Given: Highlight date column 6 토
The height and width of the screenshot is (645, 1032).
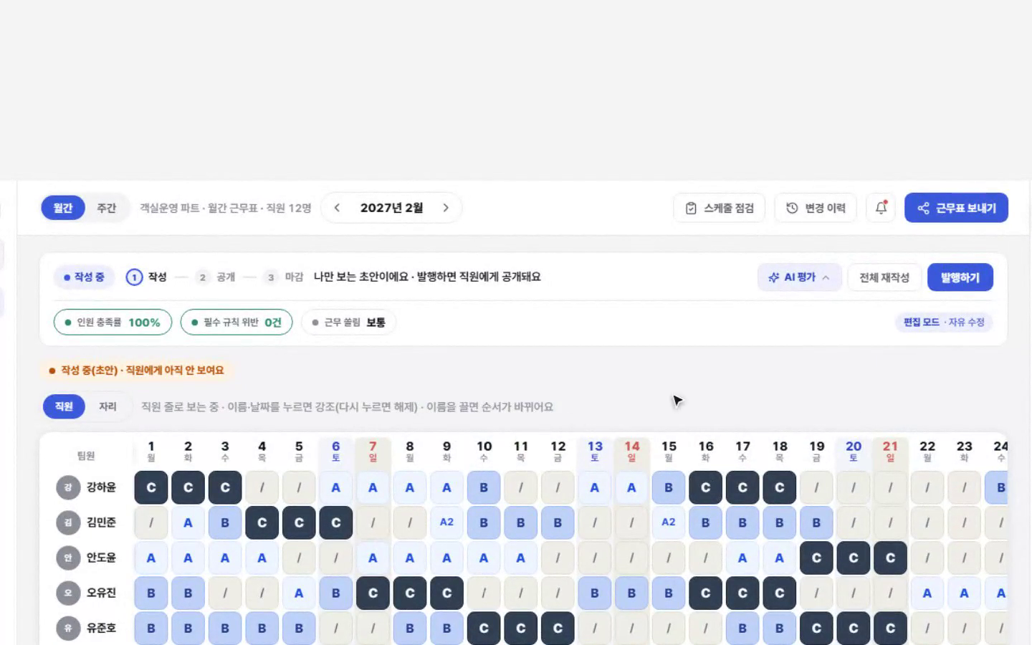Looking at the screenshot, I should (x=335, y=451).
